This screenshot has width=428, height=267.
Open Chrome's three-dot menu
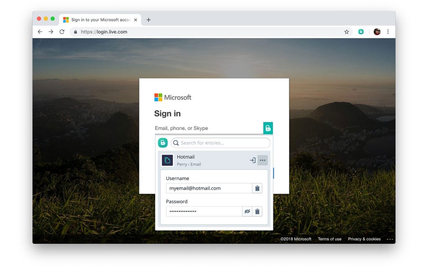click(388, 32)
